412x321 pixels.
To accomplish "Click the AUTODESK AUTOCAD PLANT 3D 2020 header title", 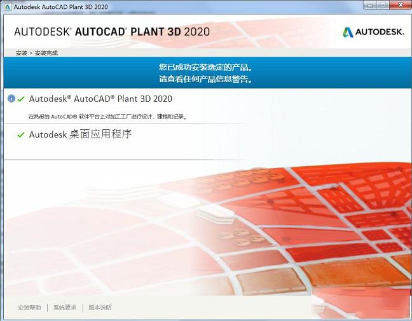I will point(112,32).
